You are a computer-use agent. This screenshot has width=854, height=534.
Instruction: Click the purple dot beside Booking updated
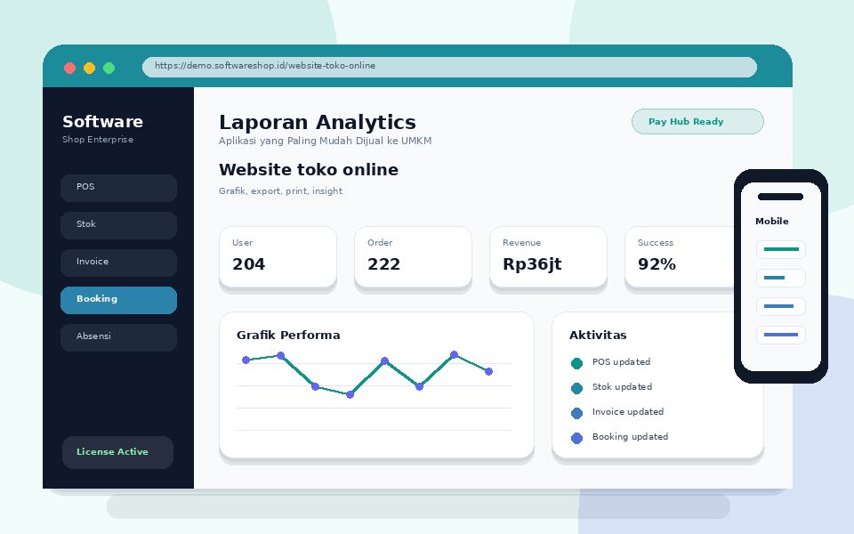[576, 438]
